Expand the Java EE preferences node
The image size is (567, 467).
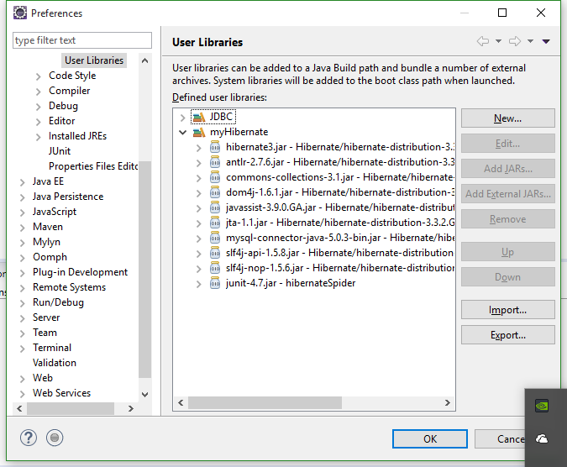tap(23, 181)
